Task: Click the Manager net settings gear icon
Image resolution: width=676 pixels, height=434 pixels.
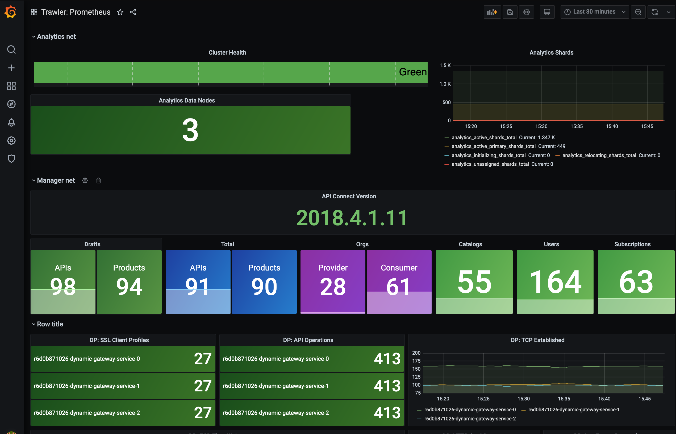Action: [x=85, y=181]
